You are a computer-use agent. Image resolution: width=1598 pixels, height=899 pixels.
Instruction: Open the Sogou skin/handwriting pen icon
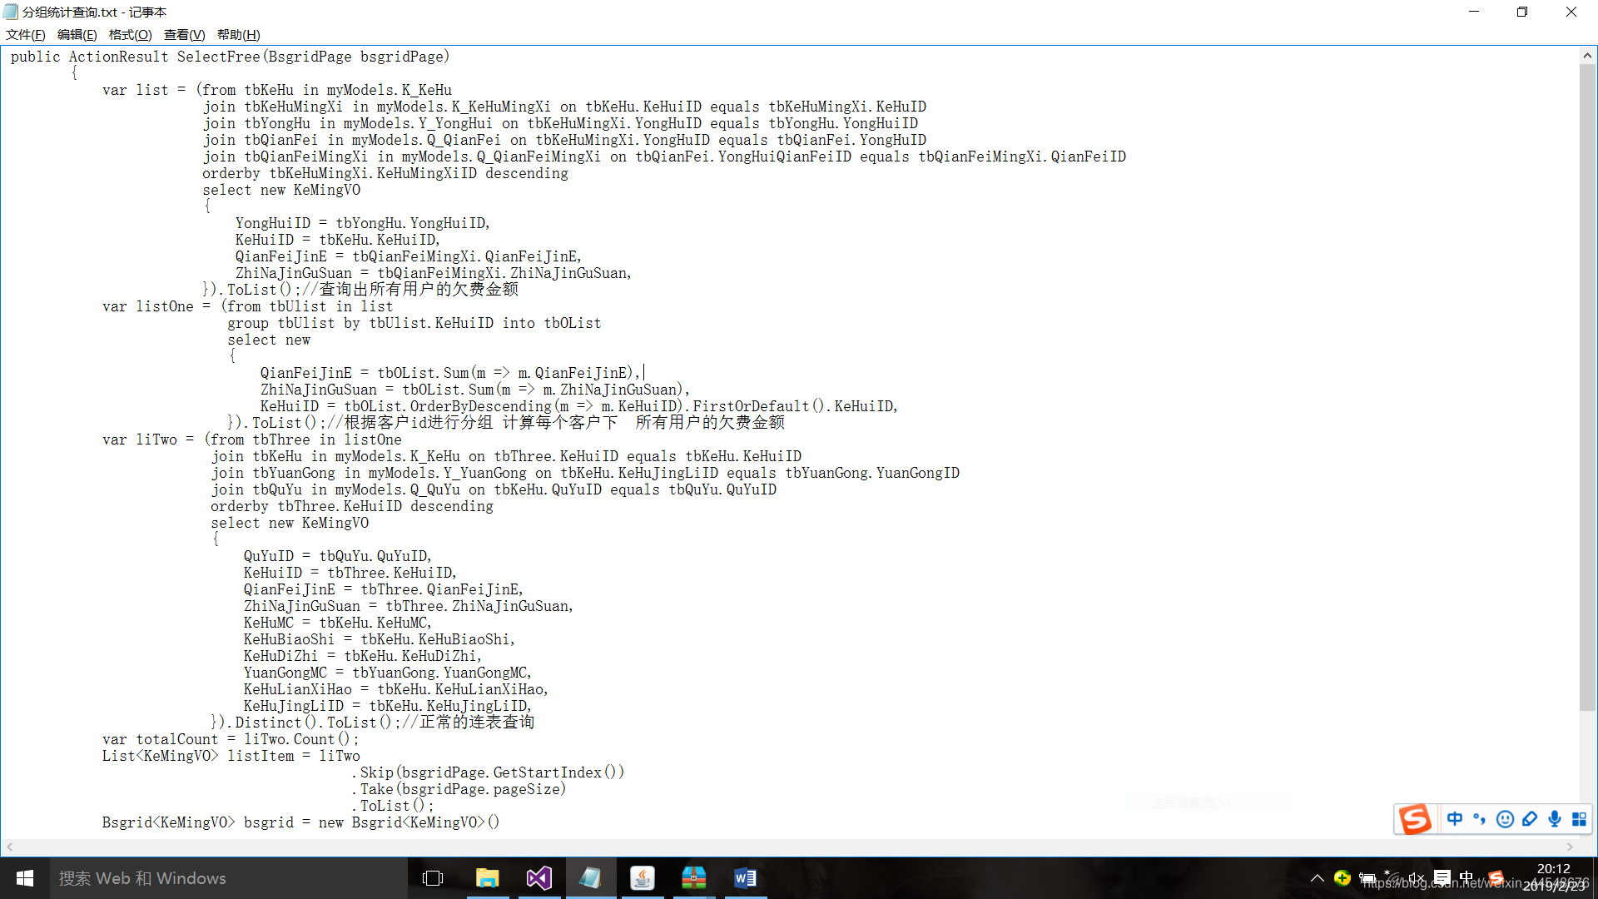(1530, 819)
